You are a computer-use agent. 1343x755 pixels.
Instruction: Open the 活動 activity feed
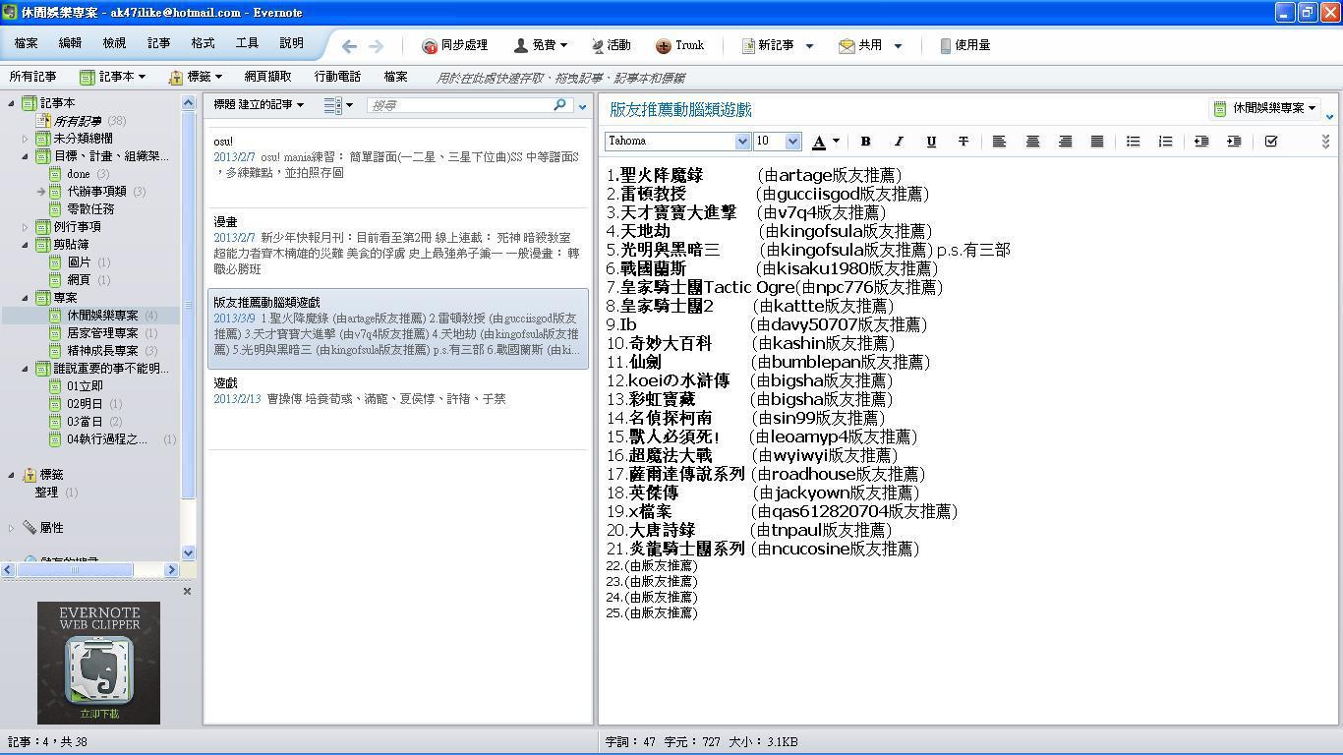tap(611, 45)
